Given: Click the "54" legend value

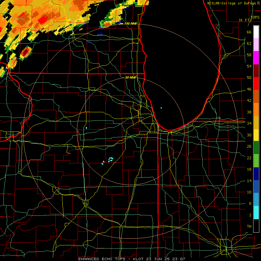Looking at the screenshot, I should [x=249, y=66].
